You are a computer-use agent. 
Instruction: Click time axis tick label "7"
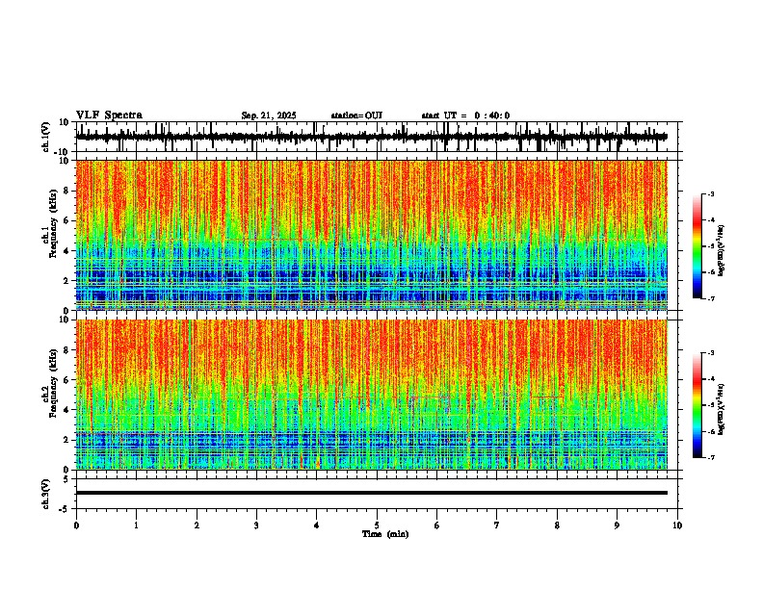coord(497,525)
